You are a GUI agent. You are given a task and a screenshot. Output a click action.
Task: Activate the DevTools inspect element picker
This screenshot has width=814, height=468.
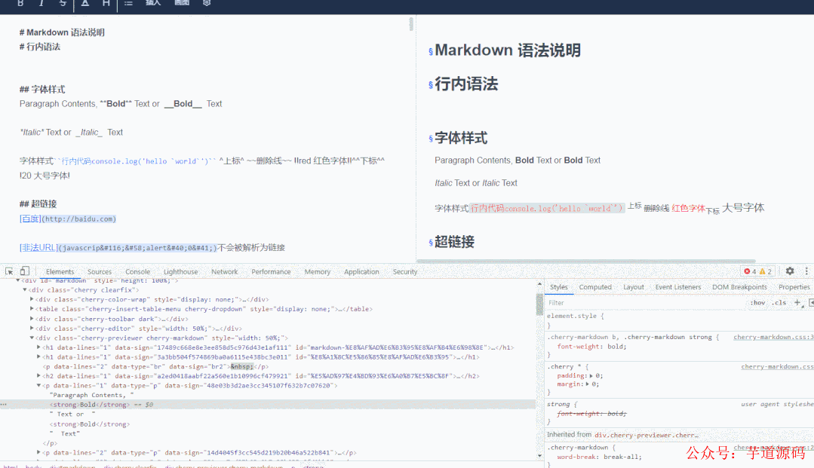pos(9,271)
